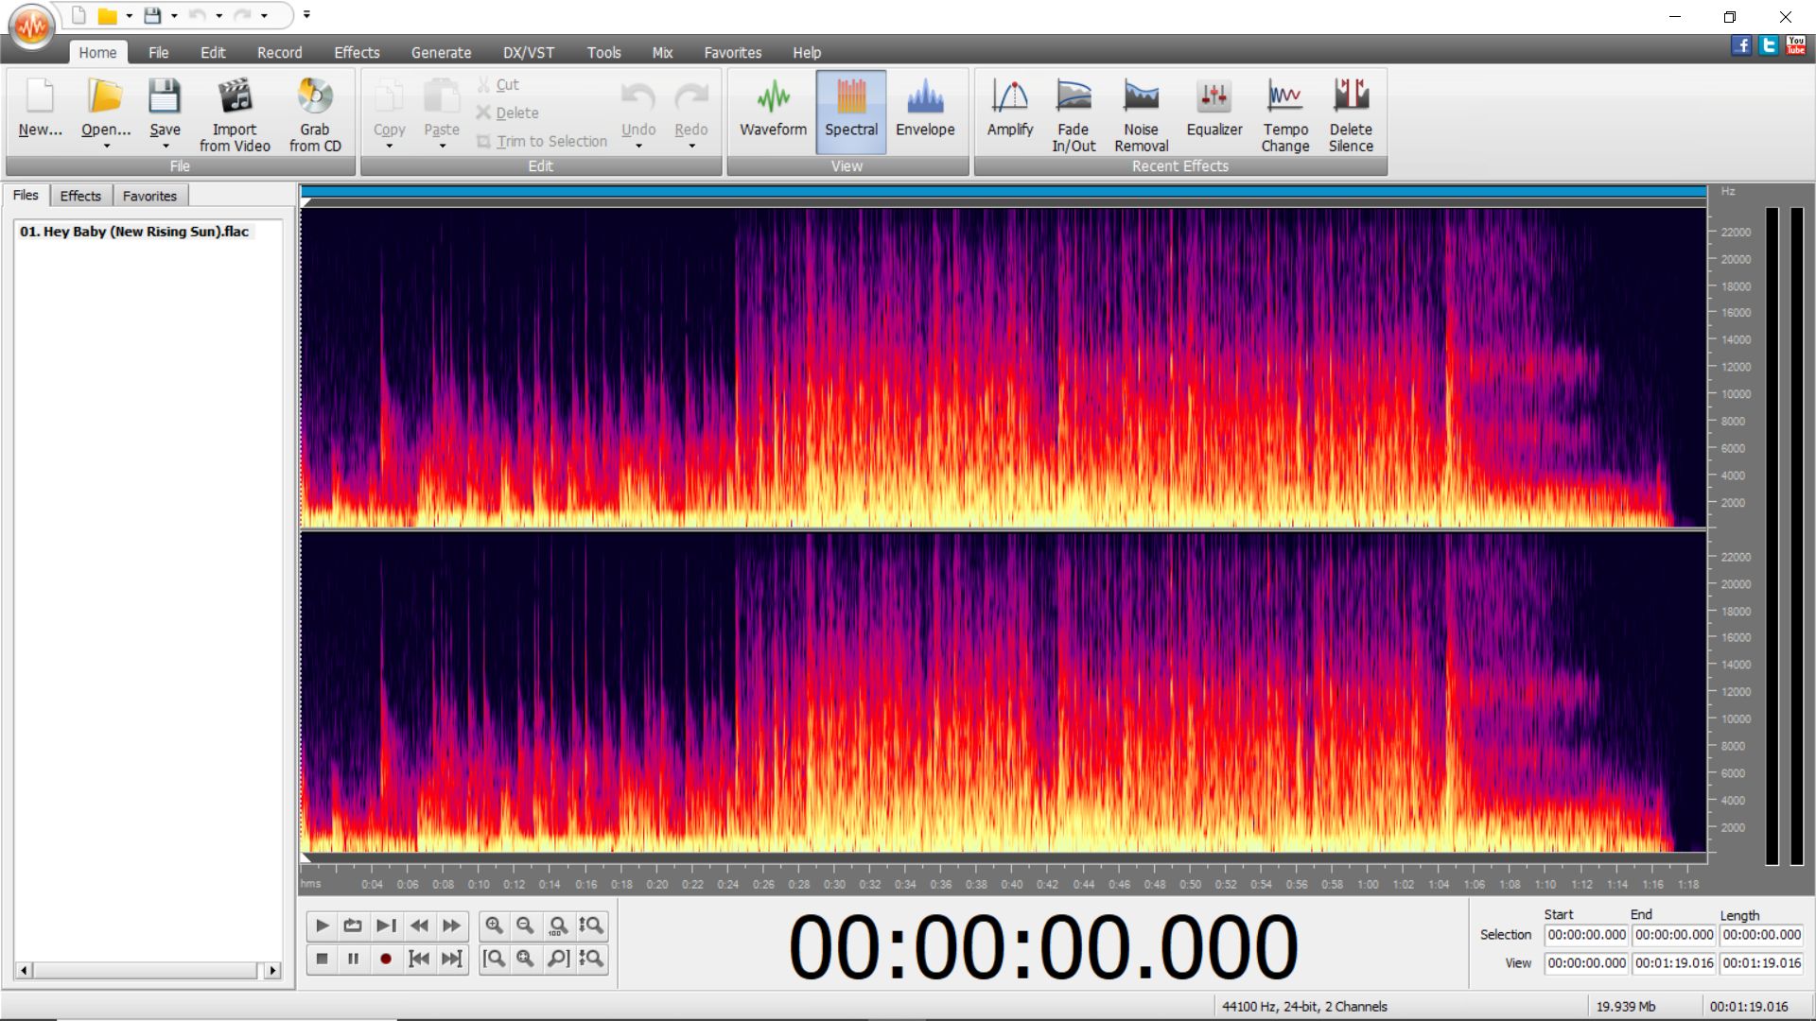
Task: Run the Delete Silence effect
Action: [1351, 112]
